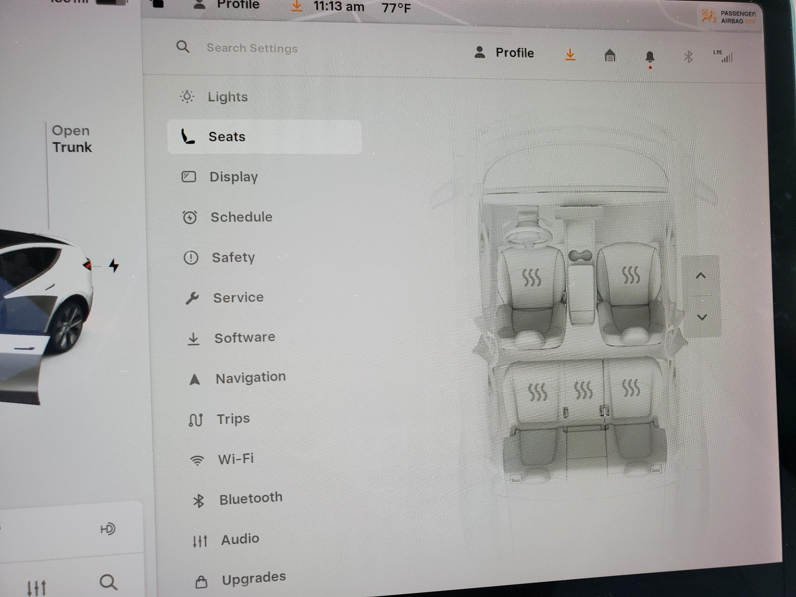Switch to the Lights settings tab
Image resolution: width=796 pixels, height=597 pixels.
click(227, 97)
